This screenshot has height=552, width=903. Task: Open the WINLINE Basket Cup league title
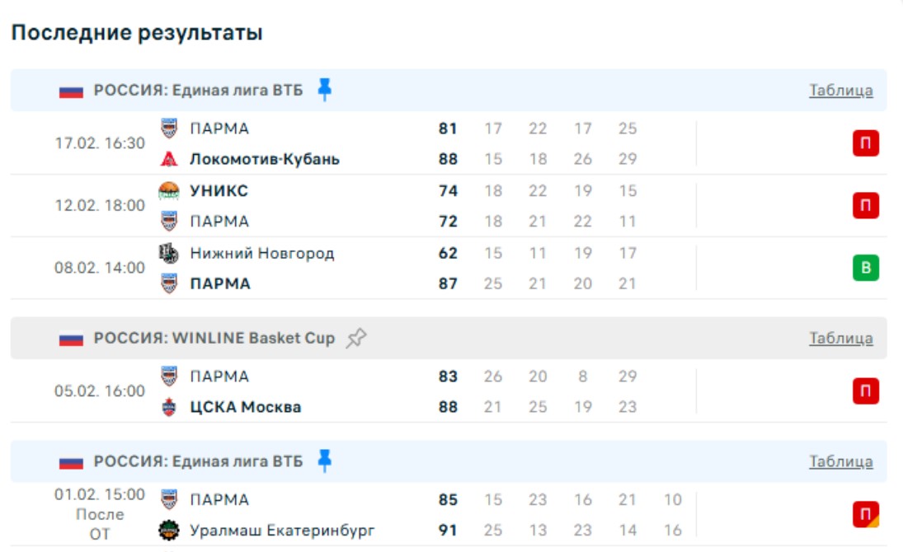click(x=214, y=338)
